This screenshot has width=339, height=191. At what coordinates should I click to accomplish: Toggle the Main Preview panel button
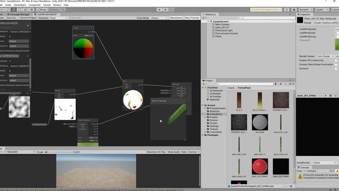[192, 18]
